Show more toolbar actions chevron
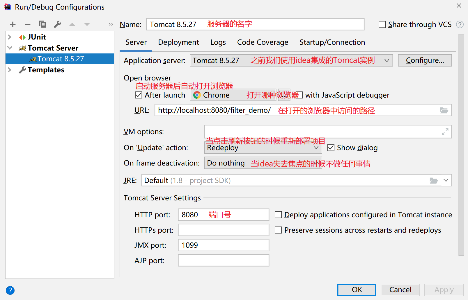 click(111, 24)
